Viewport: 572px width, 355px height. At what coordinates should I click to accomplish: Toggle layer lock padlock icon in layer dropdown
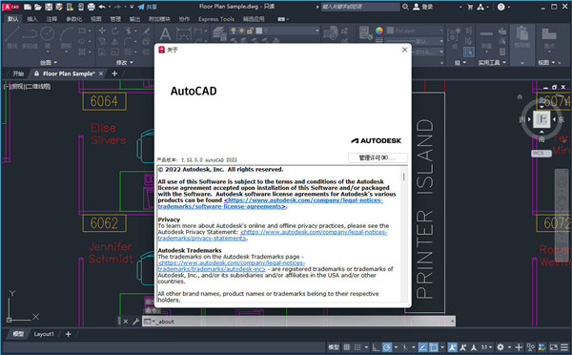click(x=250, y=31)
